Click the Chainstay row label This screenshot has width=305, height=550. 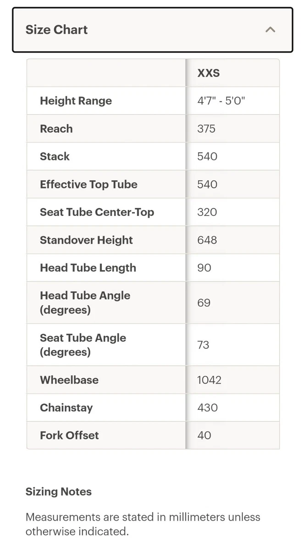click(x=66, y=407)
